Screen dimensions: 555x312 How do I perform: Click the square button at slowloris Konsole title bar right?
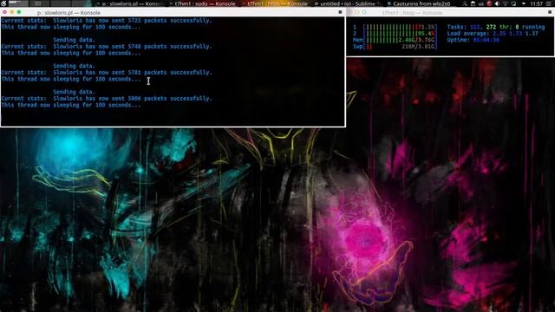click(x=340, y=12)
